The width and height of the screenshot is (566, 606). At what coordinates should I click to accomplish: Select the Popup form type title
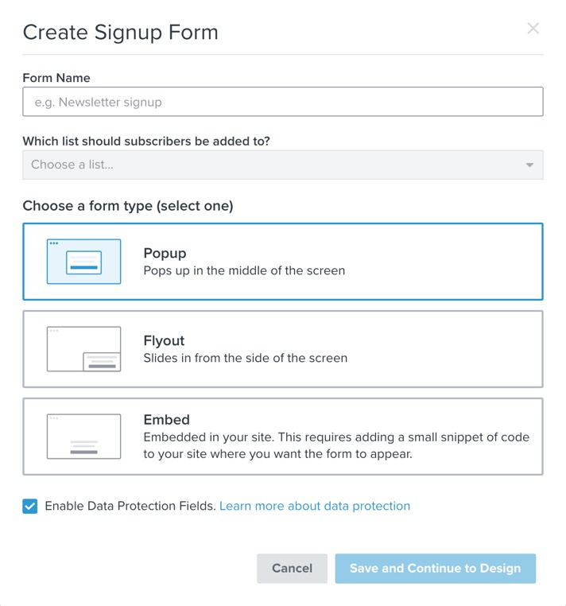tap(165, 254)
